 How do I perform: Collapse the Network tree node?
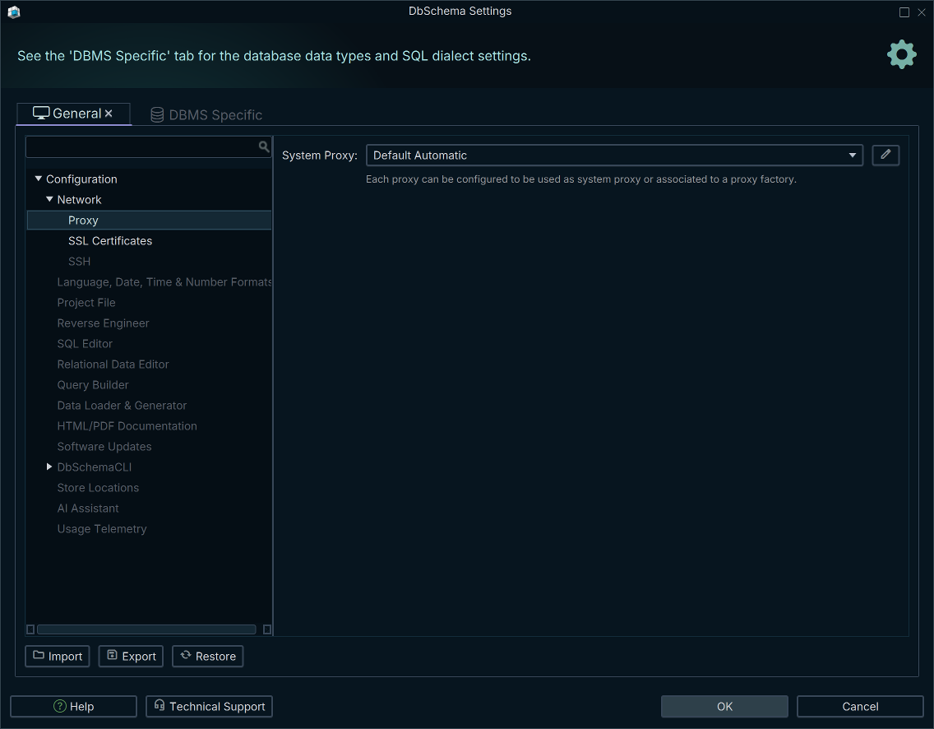[x=49, y=199]
